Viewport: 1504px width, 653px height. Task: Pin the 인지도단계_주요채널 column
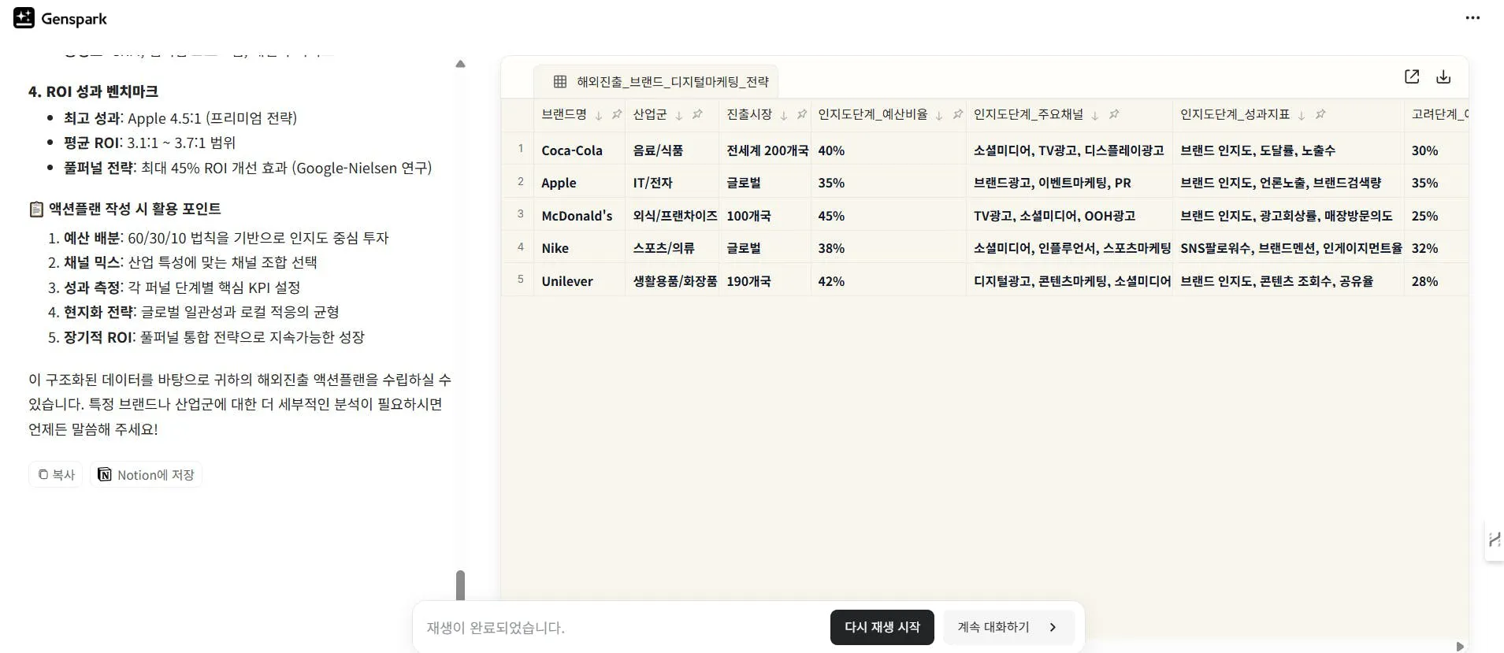tap(1114, 114)
